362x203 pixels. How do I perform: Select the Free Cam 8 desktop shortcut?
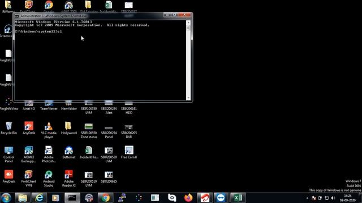pos(129,152)
